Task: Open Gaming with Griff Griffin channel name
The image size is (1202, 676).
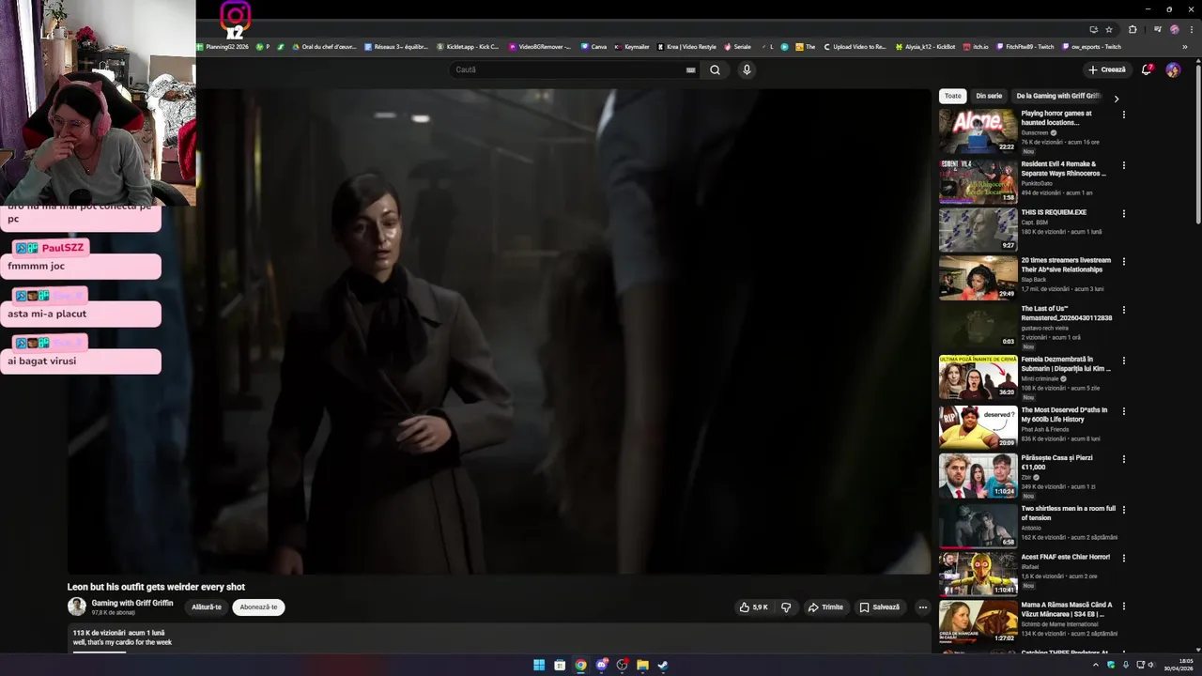Action: [x=132, y=603]
